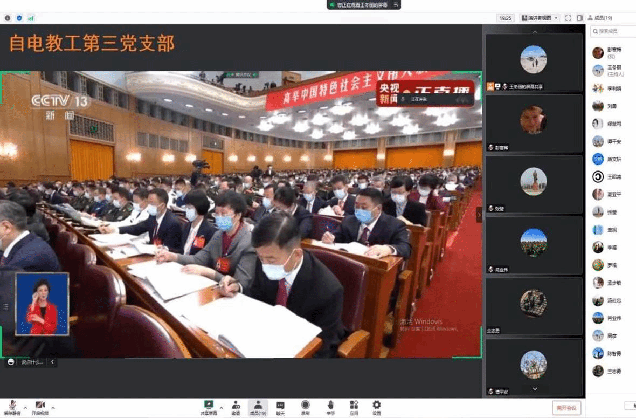Open the meeting Settings
The width and height of the screenshot is (636, 418).
pyautogui.click(x=376, y=406)
